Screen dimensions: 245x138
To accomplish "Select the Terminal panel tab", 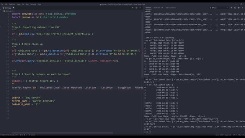I will 149,8.
